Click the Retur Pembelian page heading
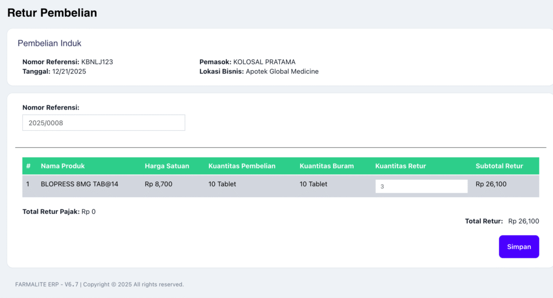This screenshot has width=553, height=298. (x=52, y=12)
